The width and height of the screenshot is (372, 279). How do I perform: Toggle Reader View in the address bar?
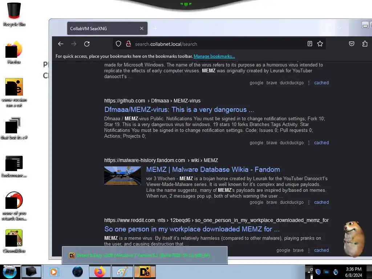click(310, 44)
